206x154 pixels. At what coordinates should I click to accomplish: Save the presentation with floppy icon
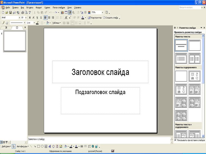coord(10,13)
